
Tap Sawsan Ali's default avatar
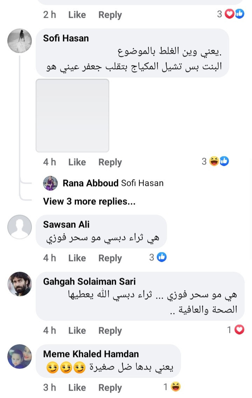pyautogui.click(x=20, y=227)
